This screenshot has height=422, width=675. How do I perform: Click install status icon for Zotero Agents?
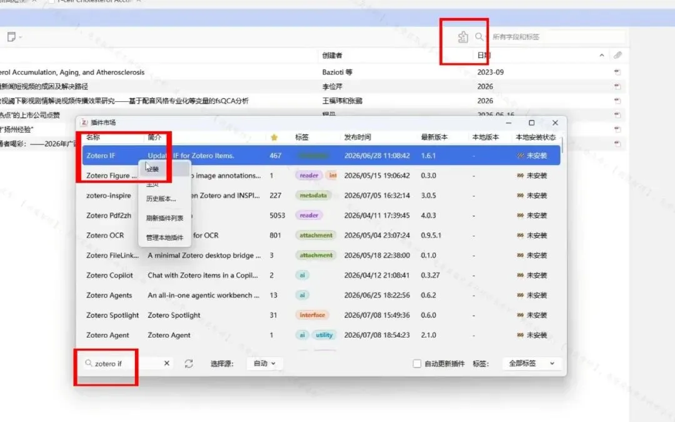coord(521,295)
